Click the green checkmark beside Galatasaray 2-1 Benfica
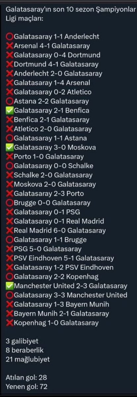This screenshot has height=397, width=137. click(10, 110)
